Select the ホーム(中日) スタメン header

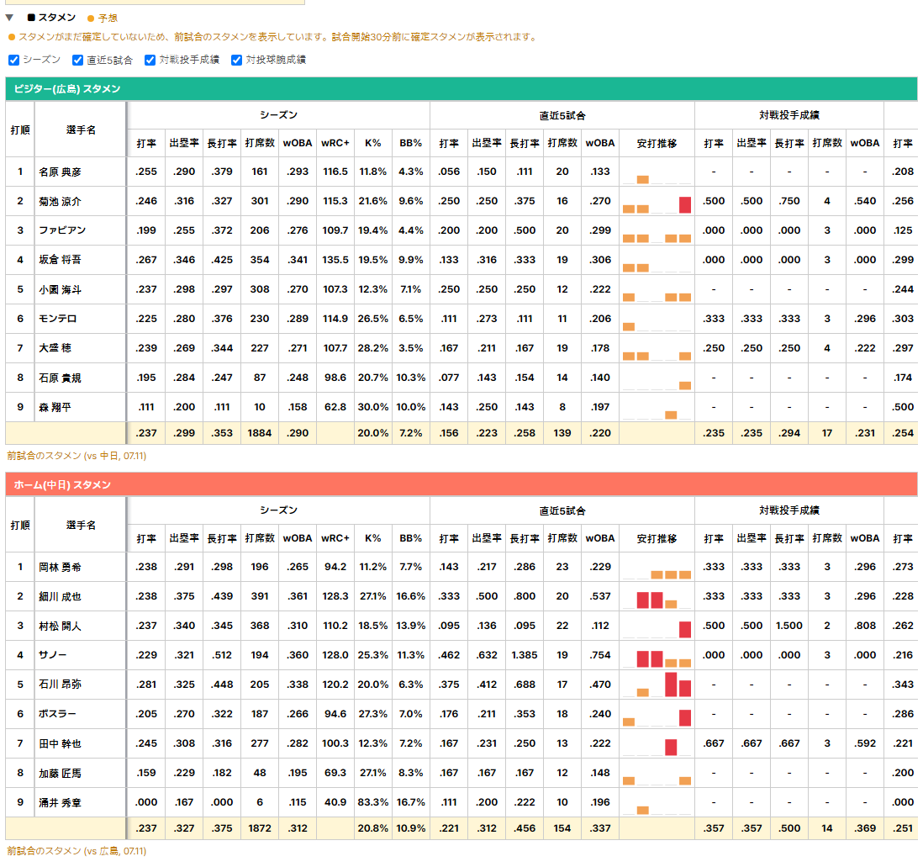(x=461, y=484)
